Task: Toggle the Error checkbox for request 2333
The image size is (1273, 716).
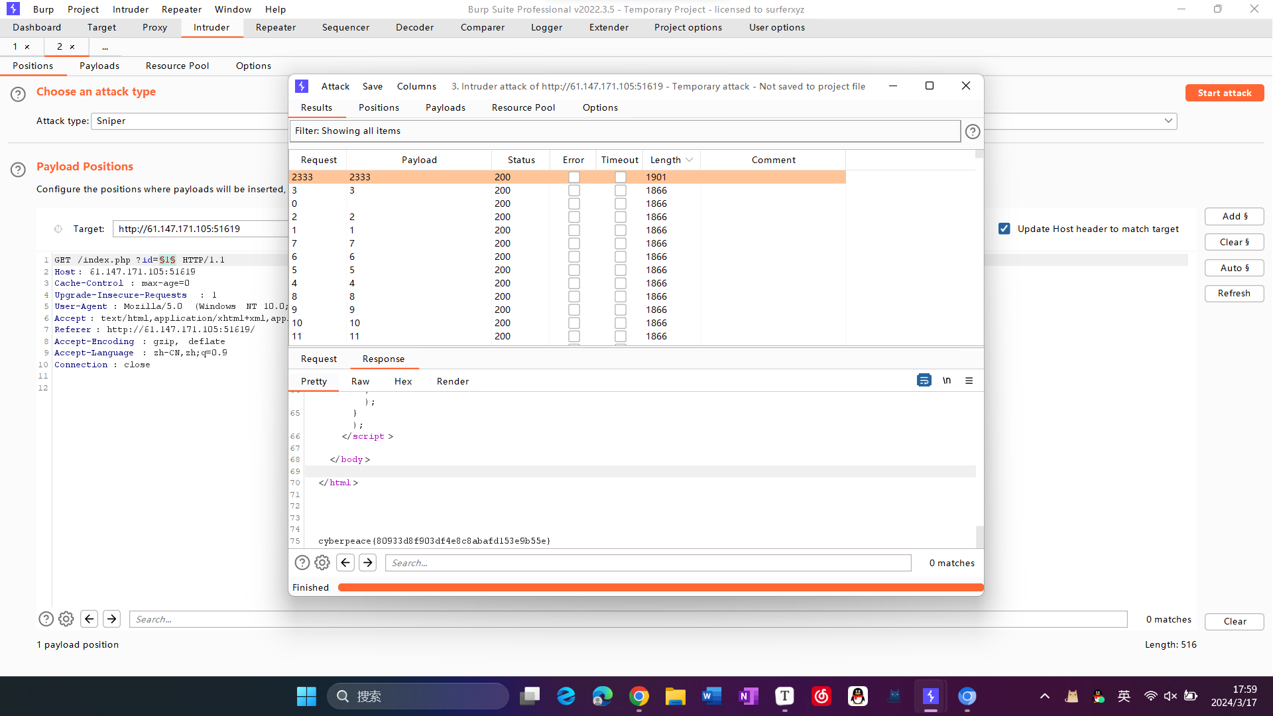Action: (573, 176)
